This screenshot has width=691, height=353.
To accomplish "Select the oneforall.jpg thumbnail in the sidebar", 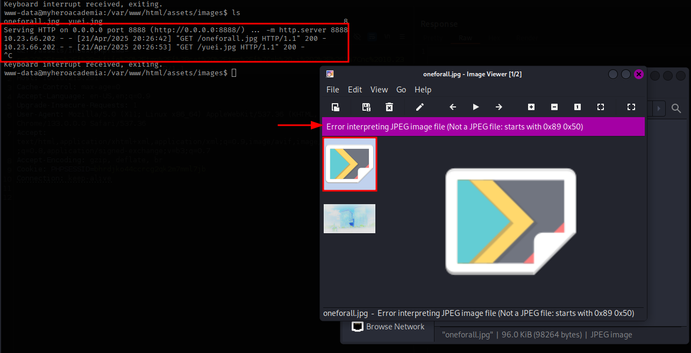I will 350,164.
